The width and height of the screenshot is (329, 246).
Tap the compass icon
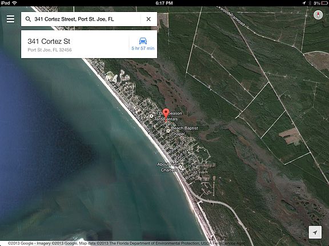318,15
